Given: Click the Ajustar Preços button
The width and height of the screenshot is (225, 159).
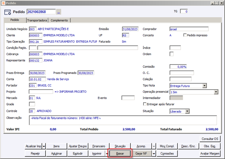Looking at the screenshot, I should pos(78,146).
